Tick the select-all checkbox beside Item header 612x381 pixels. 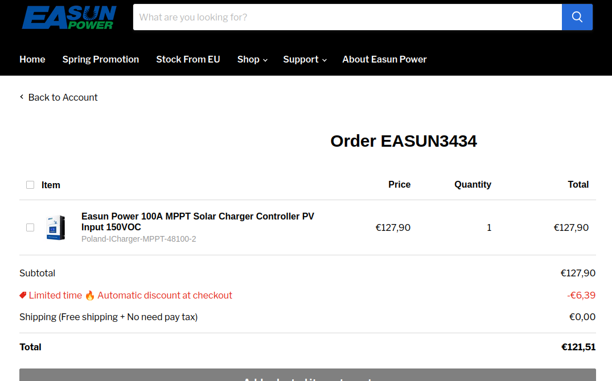pyautogui.click(x=30, y=185)
